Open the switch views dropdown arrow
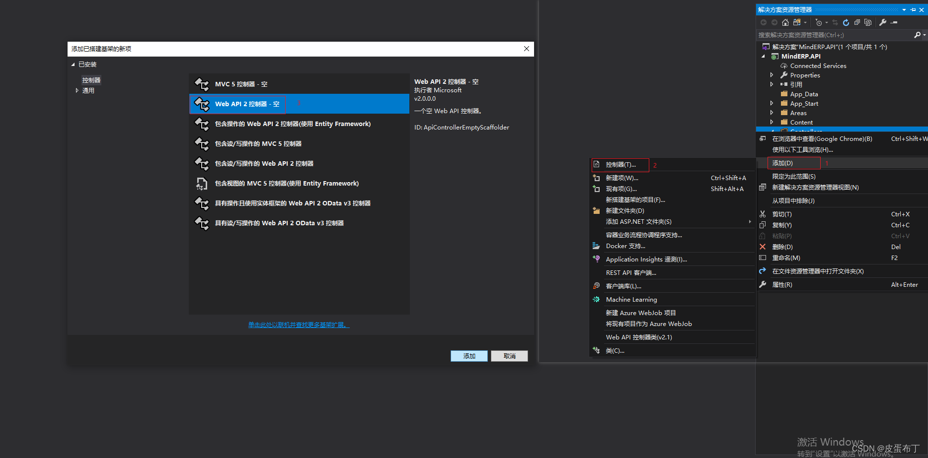Image resolution: width=928 pixels, height=458 pixels. (805, 22)
